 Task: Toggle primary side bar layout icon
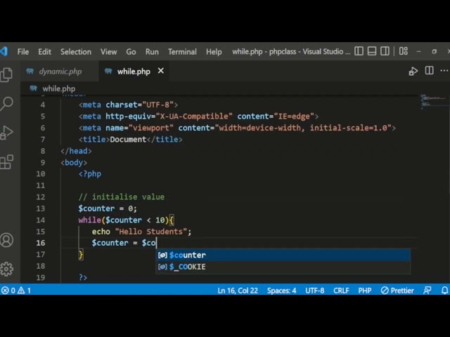359,51
